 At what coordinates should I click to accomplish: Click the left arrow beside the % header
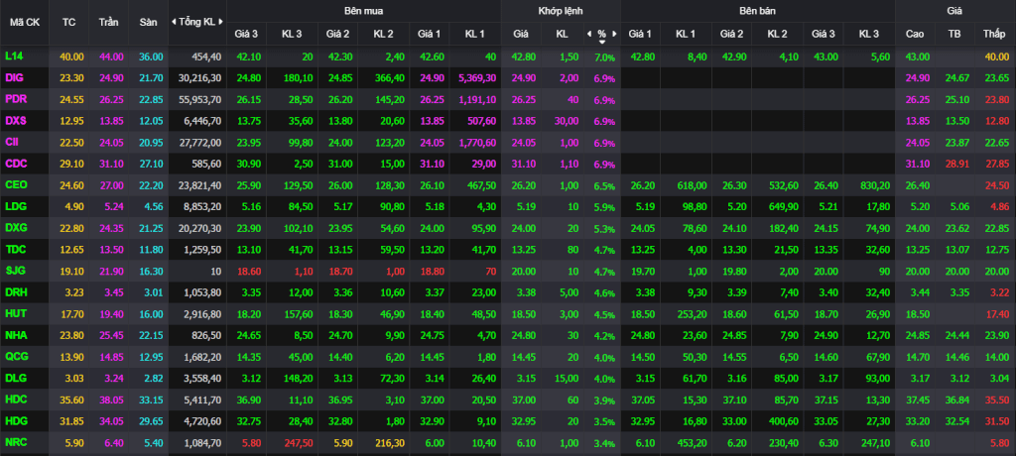click(x=589, y=34)
